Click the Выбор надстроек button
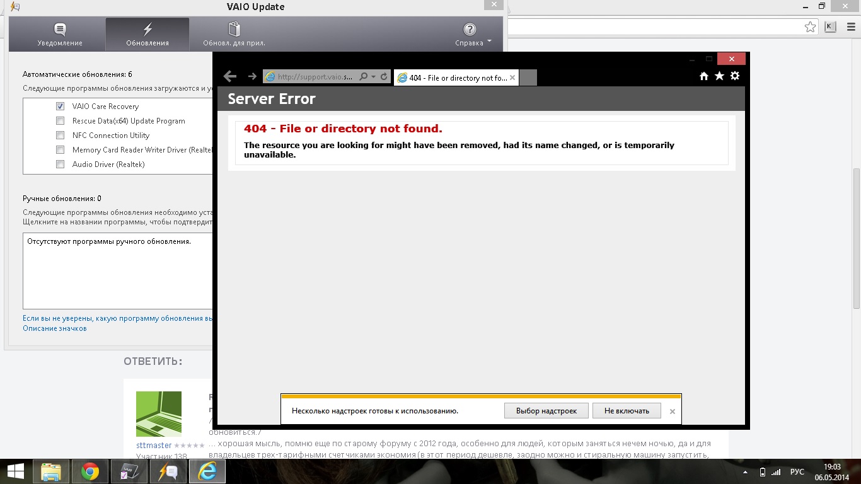This screenshot has height=484, width=861. click(x=546, y=411)
